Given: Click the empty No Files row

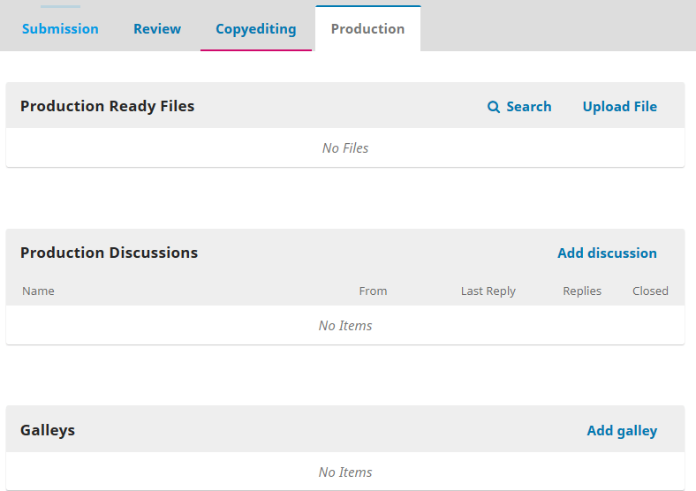Looking at the screenshot, I should click(x=345, y=148).
